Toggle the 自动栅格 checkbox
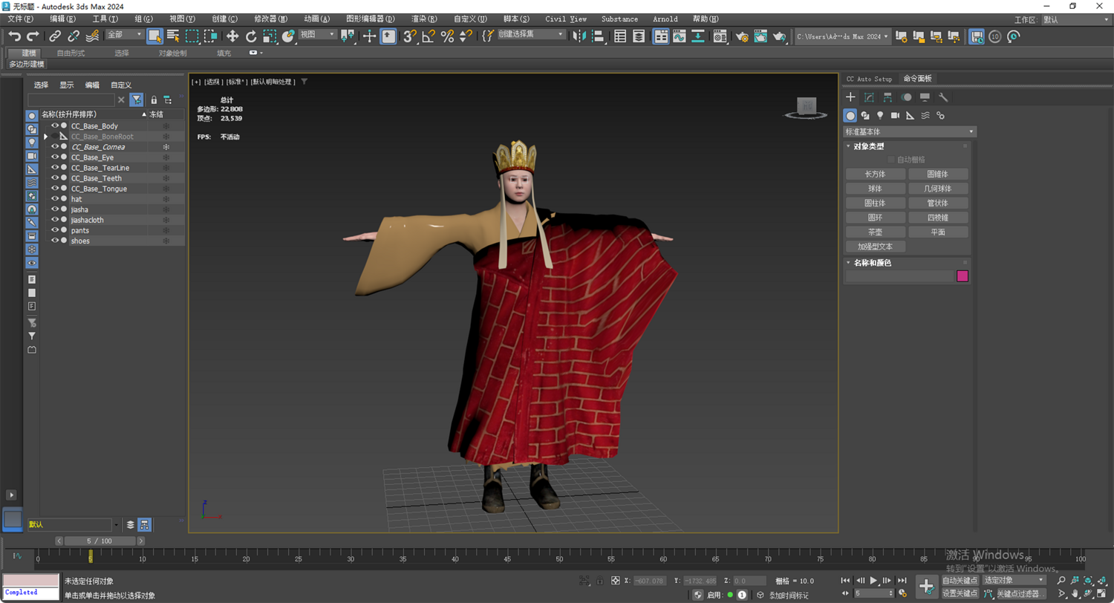The height and width of the screenshot is (603, 1114). click(x=891, y=160)
